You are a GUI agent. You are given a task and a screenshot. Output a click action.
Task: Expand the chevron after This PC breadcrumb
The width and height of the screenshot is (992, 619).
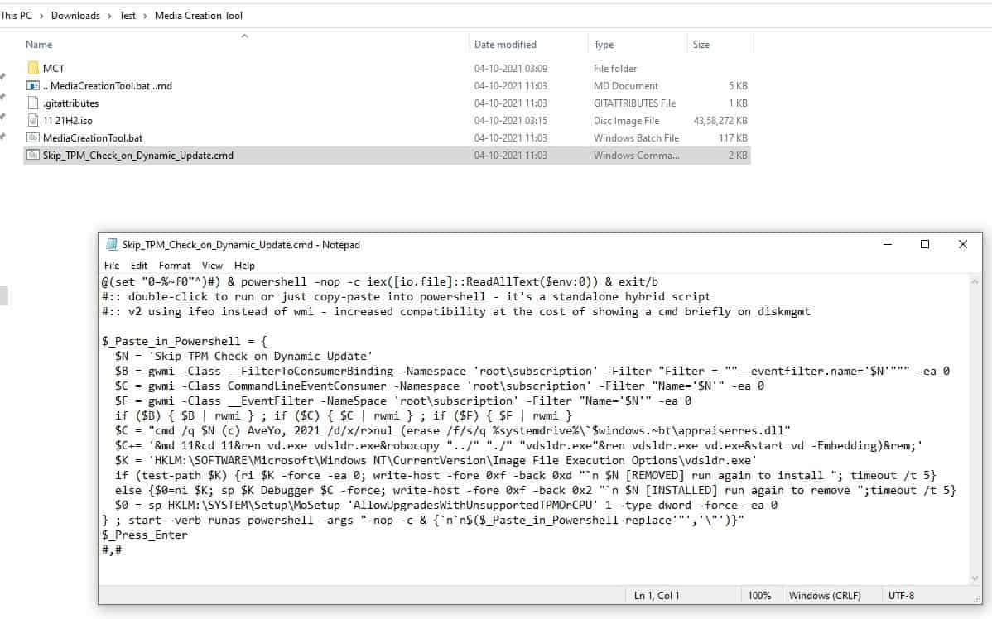pyautogui.click(x=41, y=15)
